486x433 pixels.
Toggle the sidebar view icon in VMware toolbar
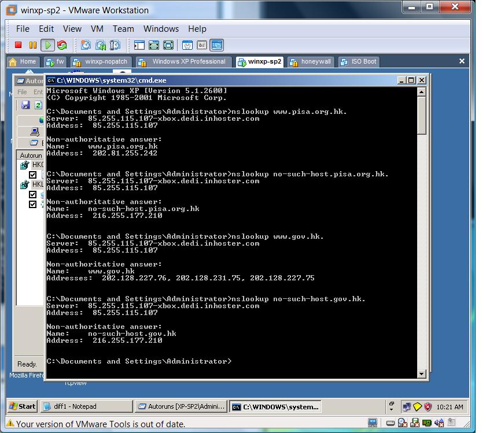click(x=139, y=45)
